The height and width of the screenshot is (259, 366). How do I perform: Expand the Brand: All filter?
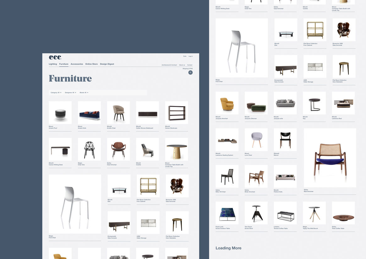[x=84, y=92]
